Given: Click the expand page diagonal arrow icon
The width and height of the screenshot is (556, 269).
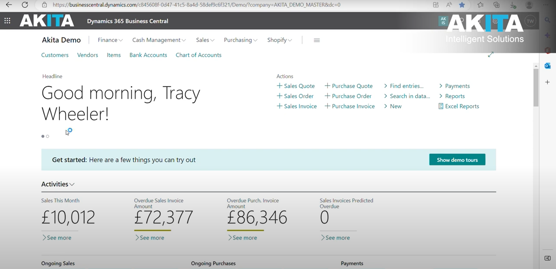Looking at the screenshot, I should coord(491,54).
